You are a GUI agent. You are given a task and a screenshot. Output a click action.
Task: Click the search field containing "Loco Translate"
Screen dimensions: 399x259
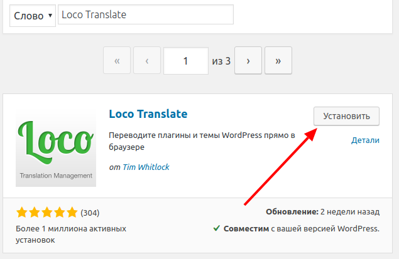click(145, 15)
